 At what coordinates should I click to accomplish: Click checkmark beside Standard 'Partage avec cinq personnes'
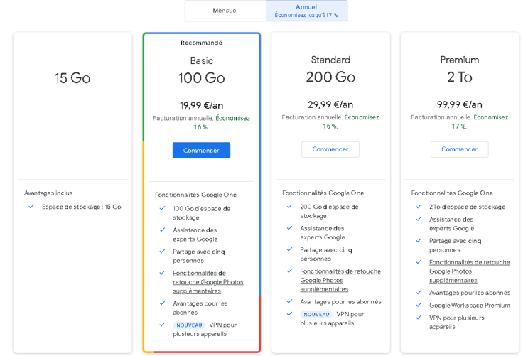pyautogui.click(x=290, y=249)
